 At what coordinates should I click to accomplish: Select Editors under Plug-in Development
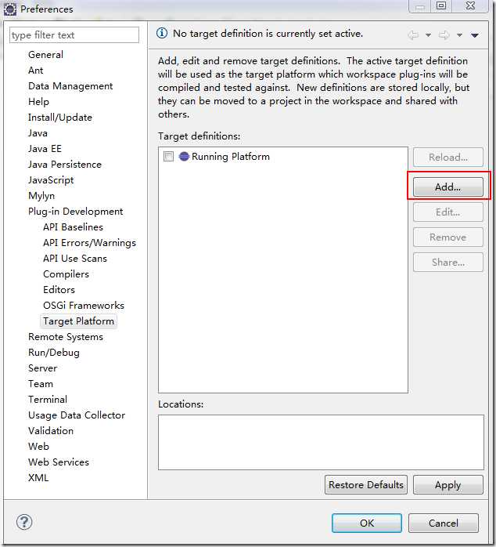(x=59, y=290)
